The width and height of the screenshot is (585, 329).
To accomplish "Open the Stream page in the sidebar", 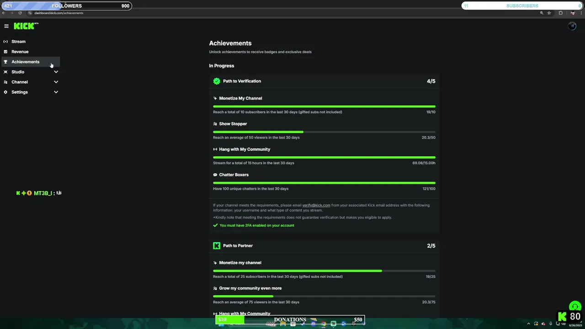I will pyautogui.click(x=30, y=42).
